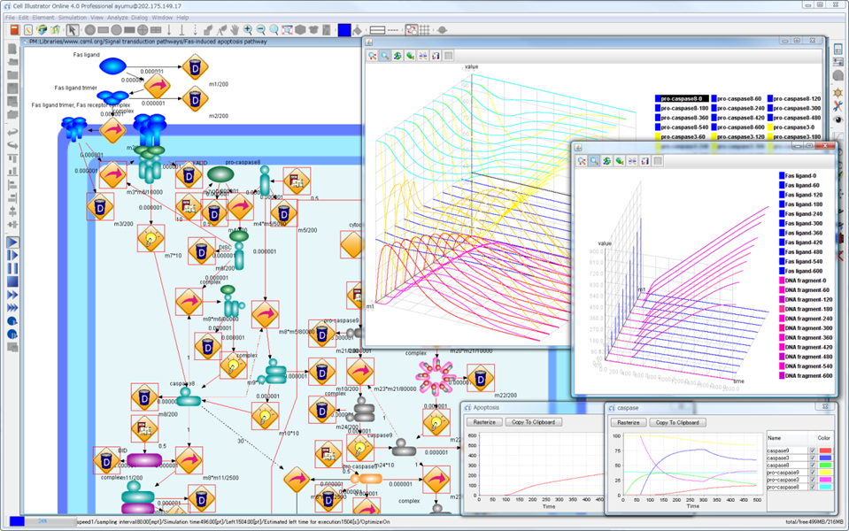Open the Element menu
The height and width of the screenshot is (531, 849).
click(43, 17)
